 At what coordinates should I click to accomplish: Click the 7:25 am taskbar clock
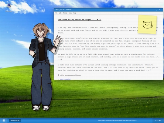click(x=158, y=121)
